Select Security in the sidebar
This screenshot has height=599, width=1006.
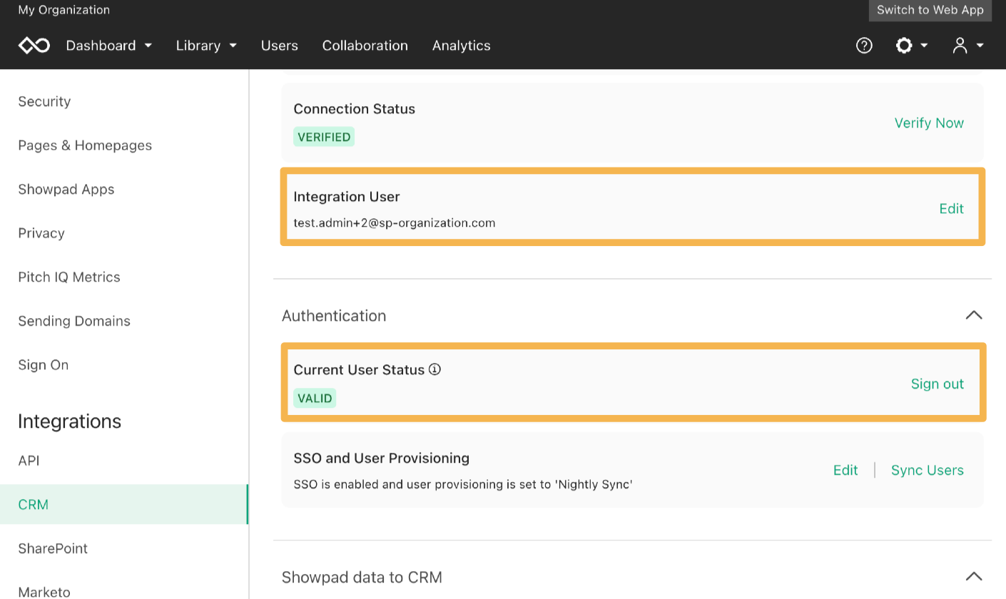pos(44,101)
